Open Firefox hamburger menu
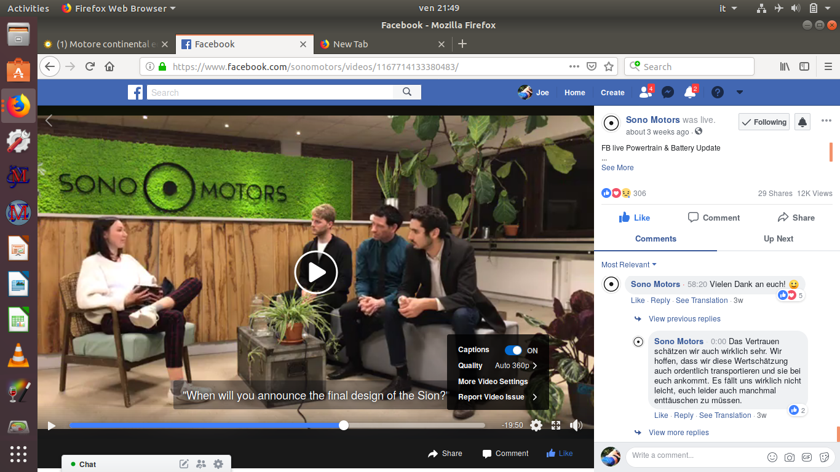 click(828, 66)
